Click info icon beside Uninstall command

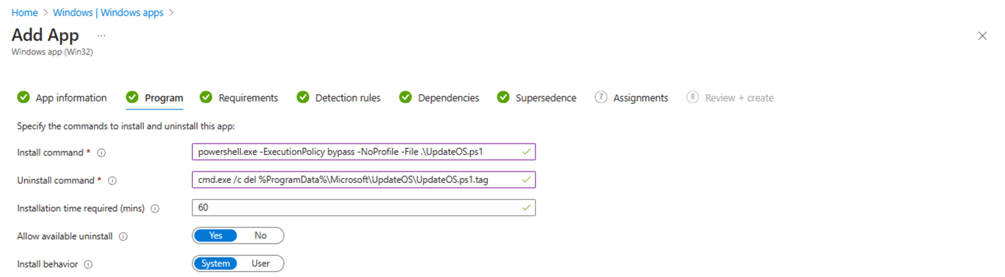(112, 181)
